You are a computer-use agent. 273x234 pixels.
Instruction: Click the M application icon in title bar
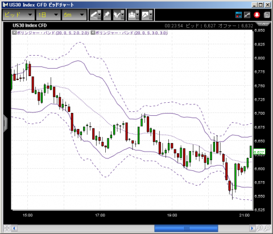pyautogui.click(x=5, y=5)
